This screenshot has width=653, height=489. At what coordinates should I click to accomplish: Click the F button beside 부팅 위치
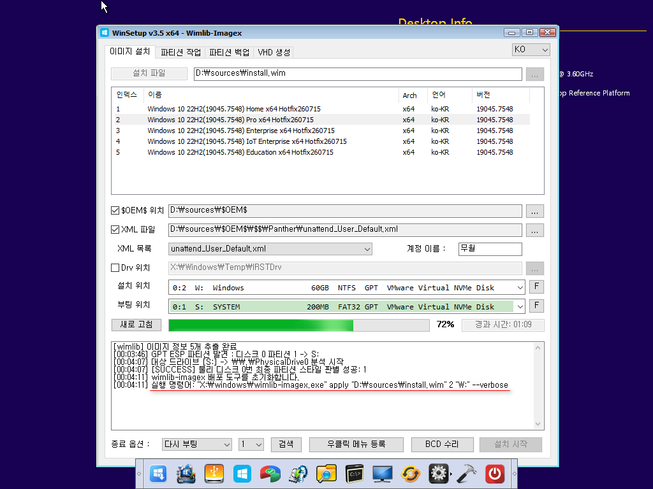pos(536,306)
